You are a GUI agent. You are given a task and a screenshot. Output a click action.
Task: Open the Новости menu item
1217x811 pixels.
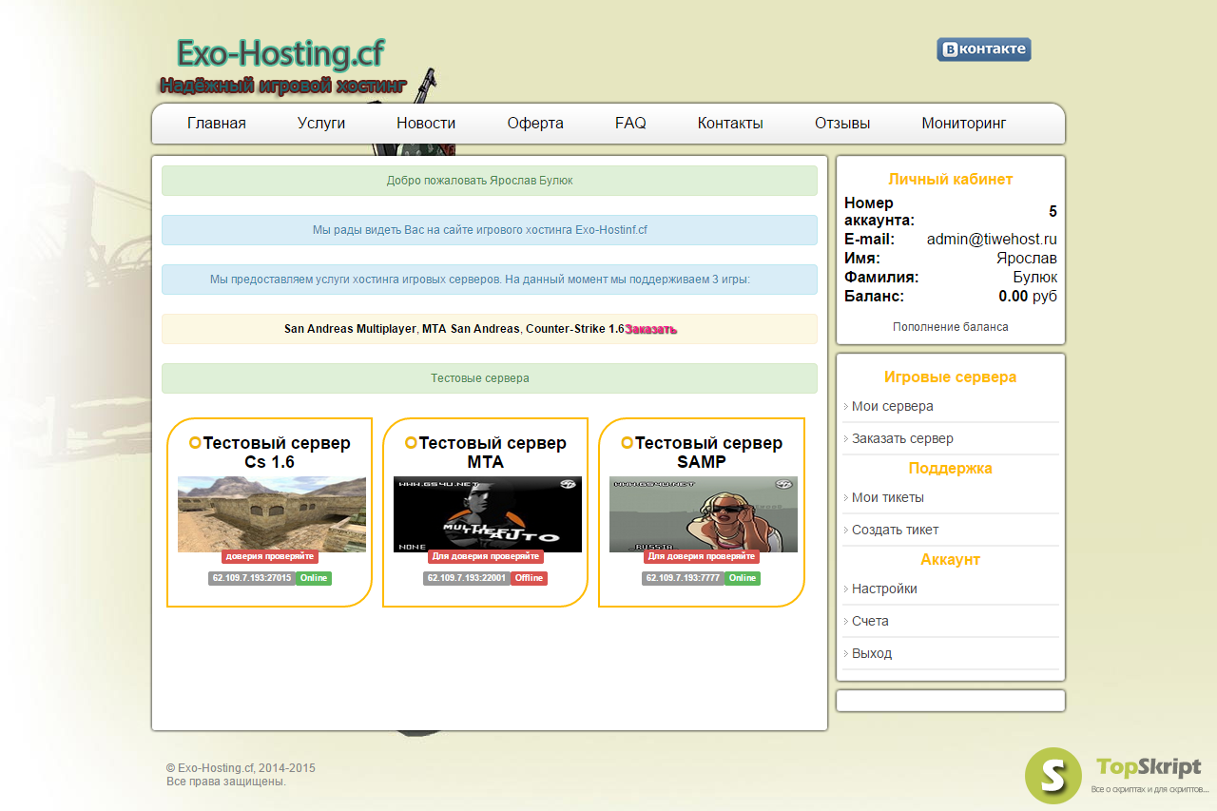click(x=426, y=124)
